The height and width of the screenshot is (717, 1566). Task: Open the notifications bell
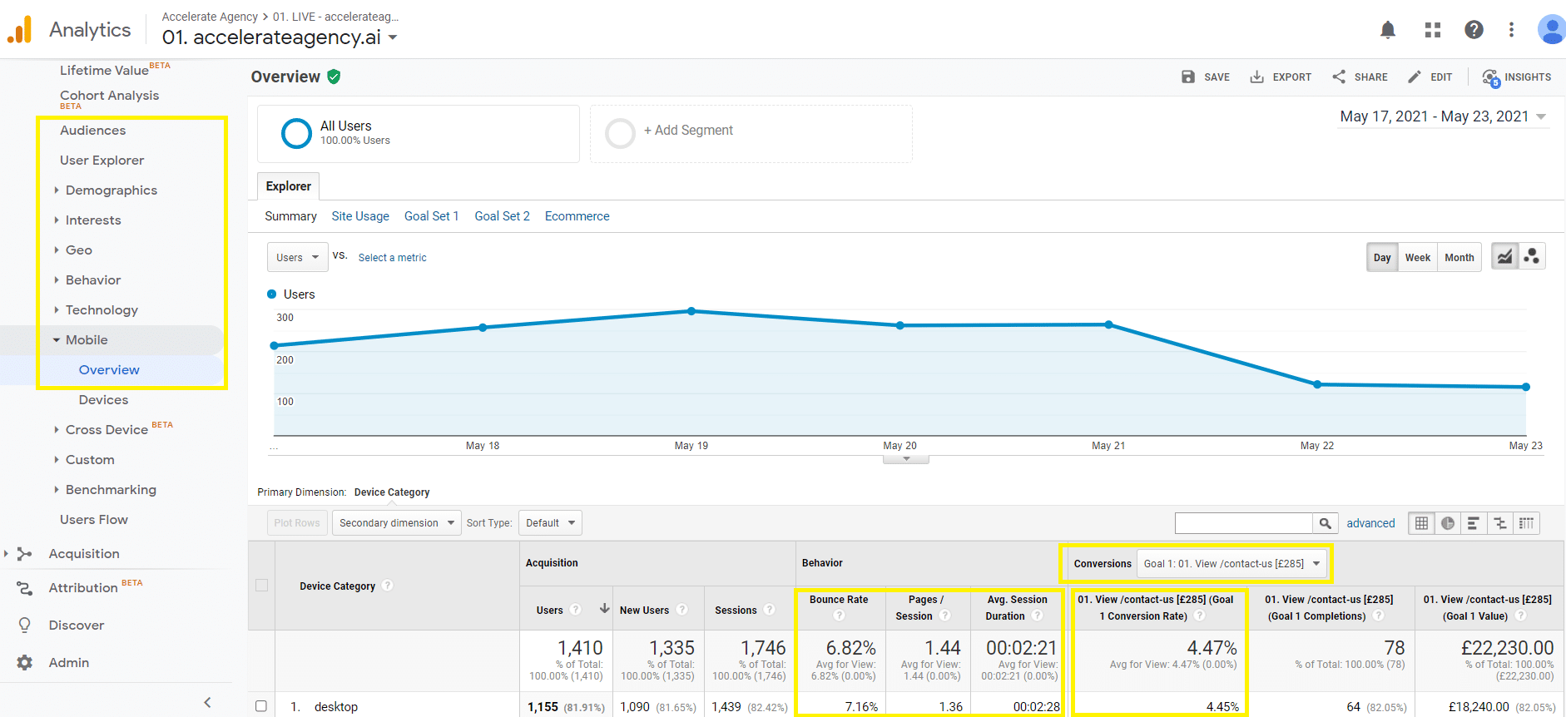pos(1387,30)
